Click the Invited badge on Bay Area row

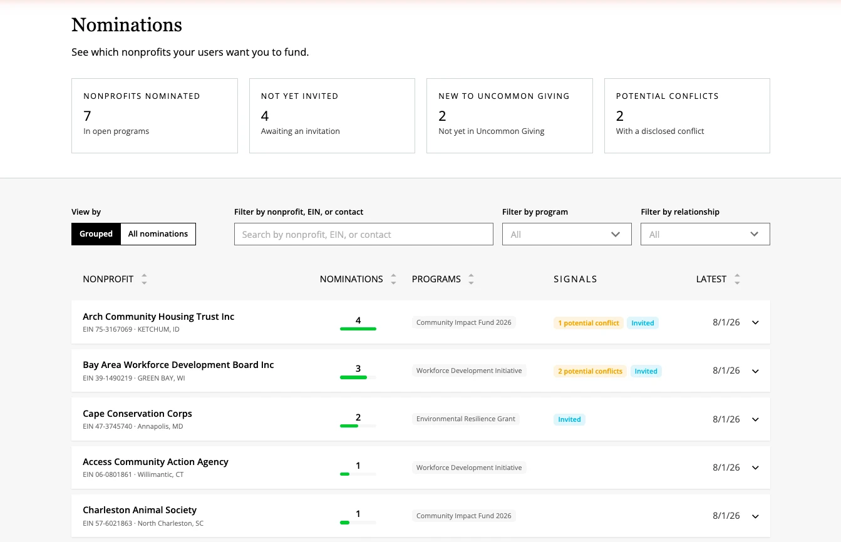coord(646,371)
